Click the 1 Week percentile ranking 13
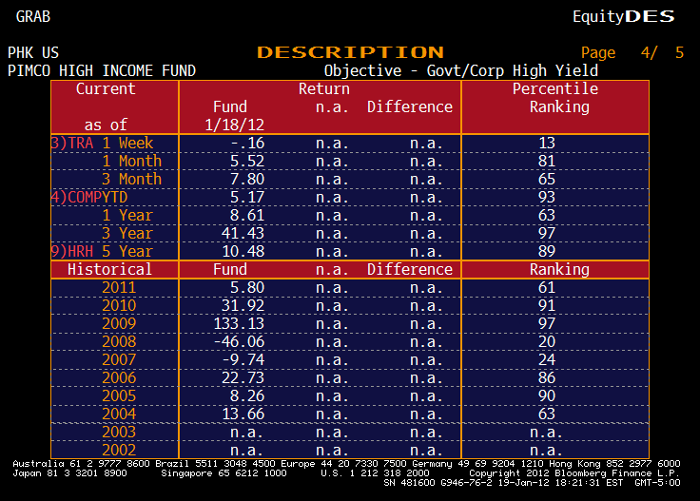 click(547, 144)
